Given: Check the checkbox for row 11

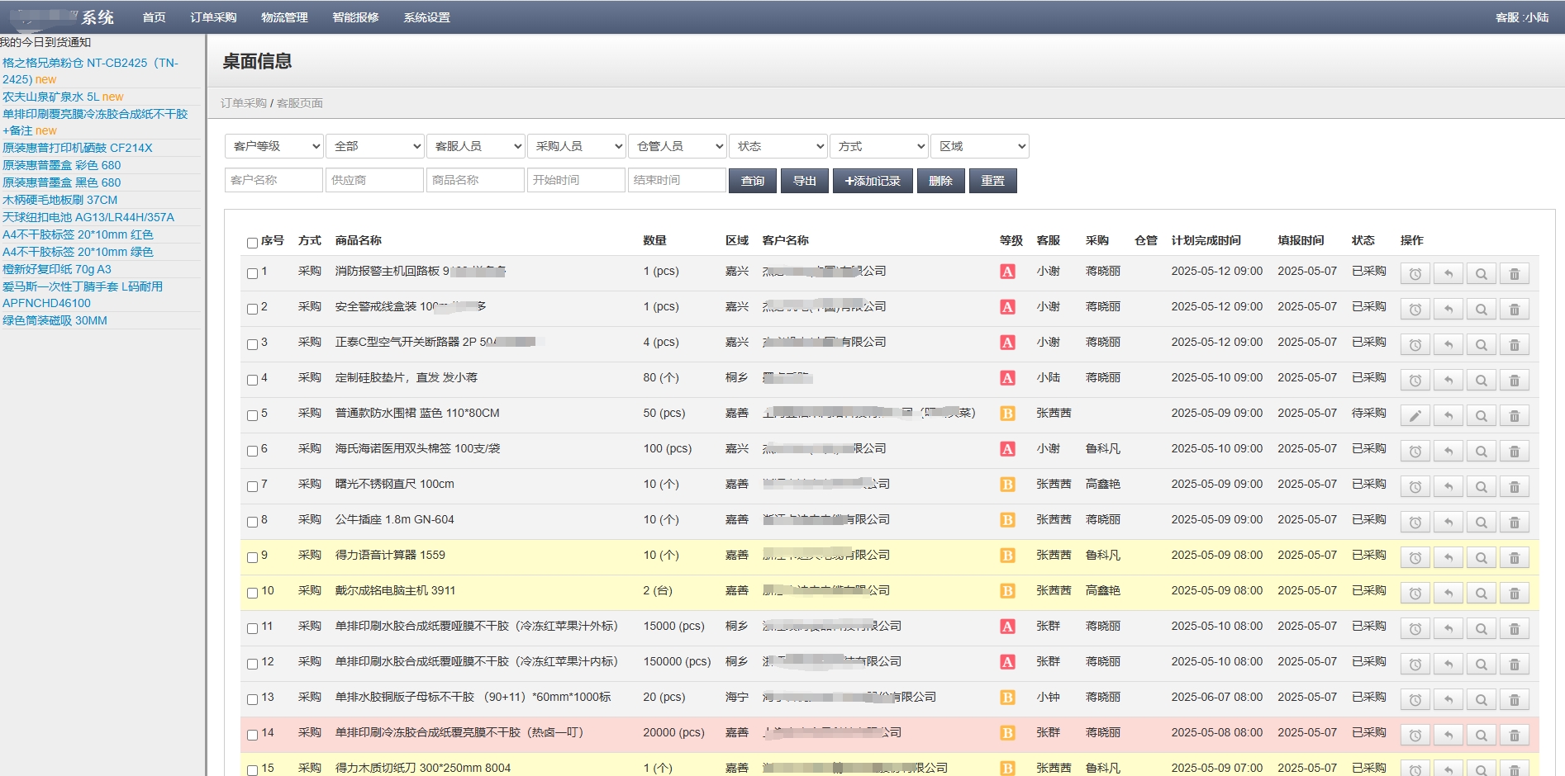Looking at the screenshot, I should coord(252,628).
